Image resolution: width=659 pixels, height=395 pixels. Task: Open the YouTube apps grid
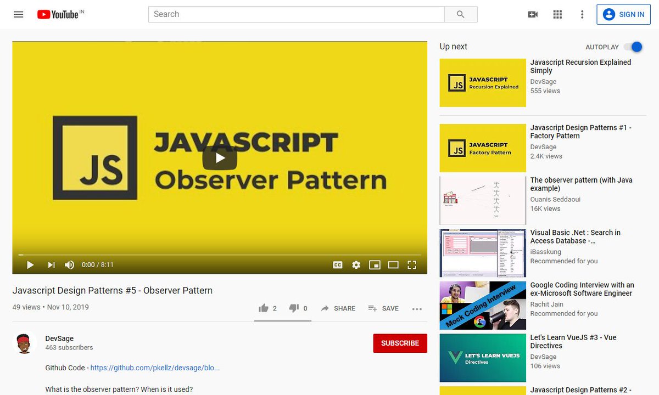[x=557, y=14]
